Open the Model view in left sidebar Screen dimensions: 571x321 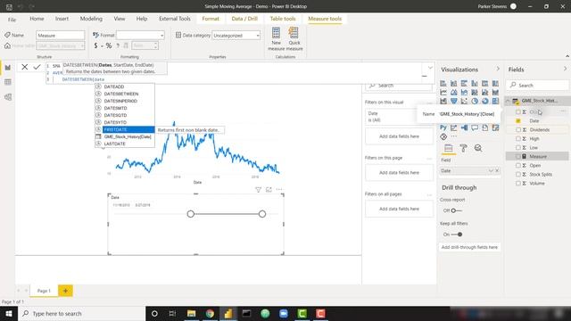click(x=8, y=97)
